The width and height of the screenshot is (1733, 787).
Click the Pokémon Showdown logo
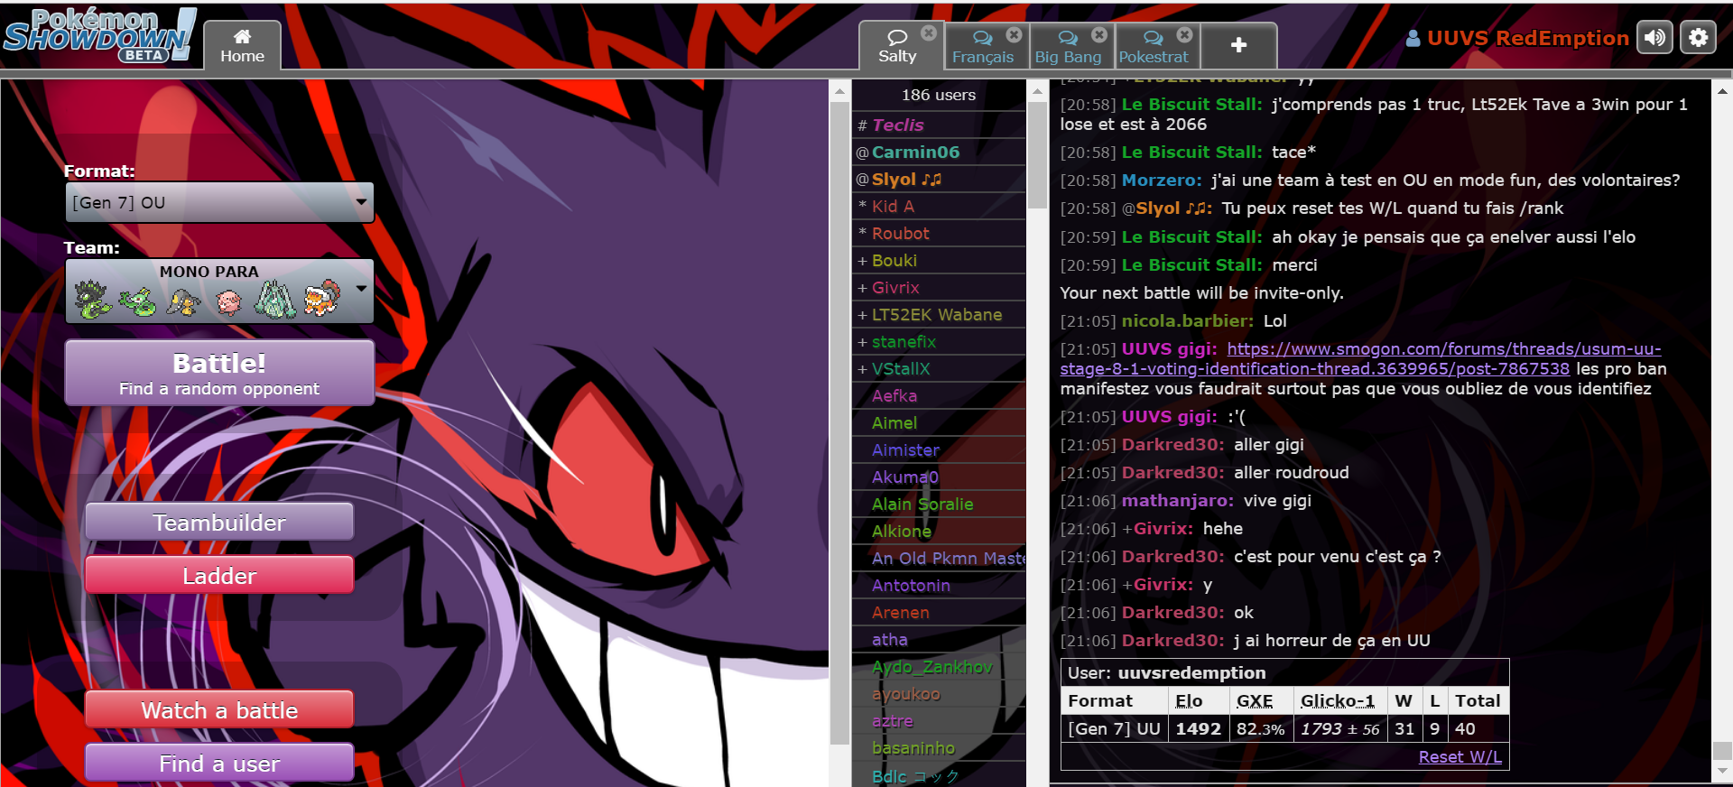coord(99,34)
